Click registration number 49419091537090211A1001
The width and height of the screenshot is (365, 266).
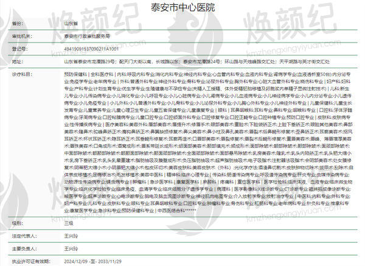click(x=91, y=49)
